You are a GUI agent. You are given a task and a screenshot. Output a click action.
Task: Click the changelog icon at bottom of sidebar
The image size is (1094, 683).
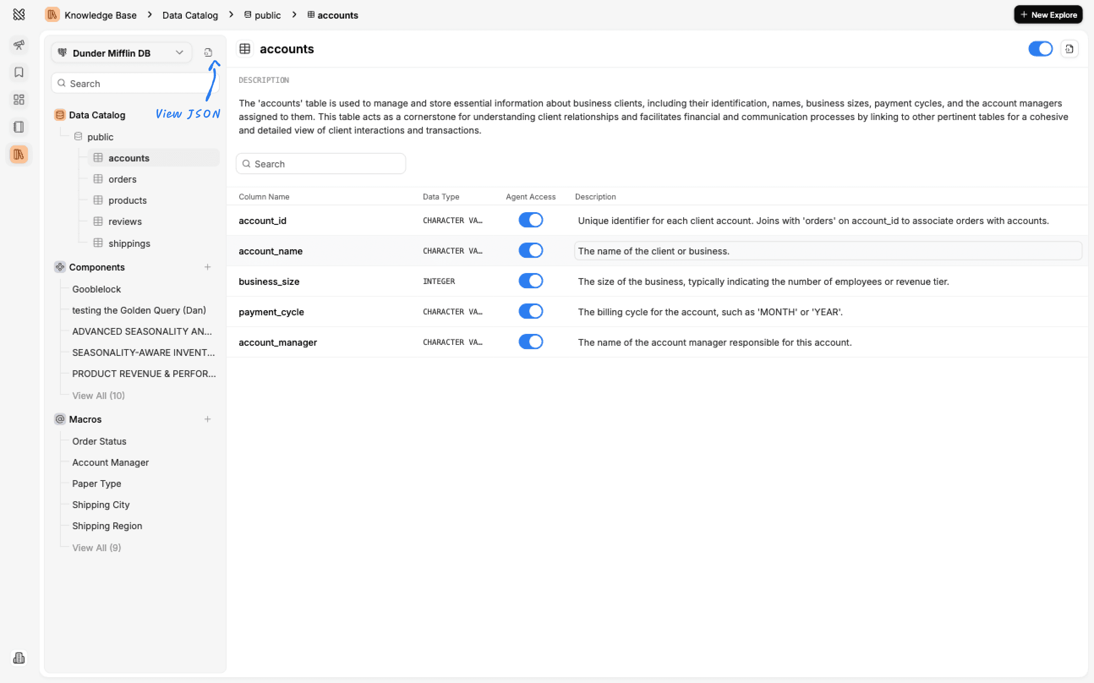[x=19, y=658]
